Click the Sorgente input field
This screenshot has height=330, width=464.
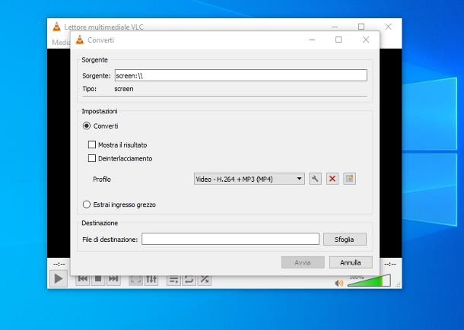point(241,75)
